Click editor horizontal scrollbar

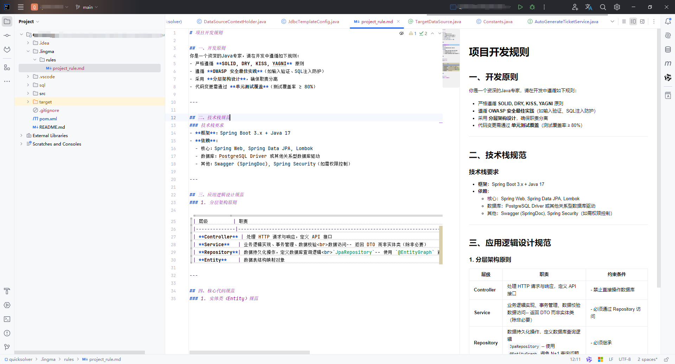tap(250, 352)
